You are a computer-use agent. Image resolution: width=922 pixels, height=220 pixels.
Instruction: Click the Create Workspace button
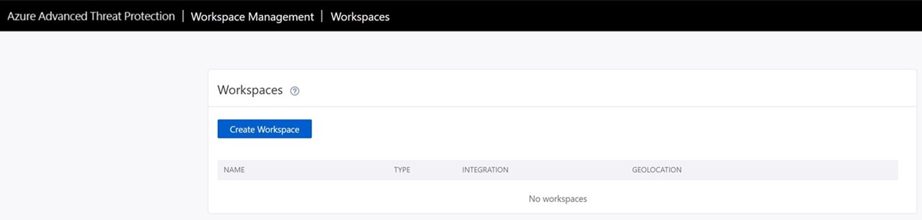click(x=264, y=129)
